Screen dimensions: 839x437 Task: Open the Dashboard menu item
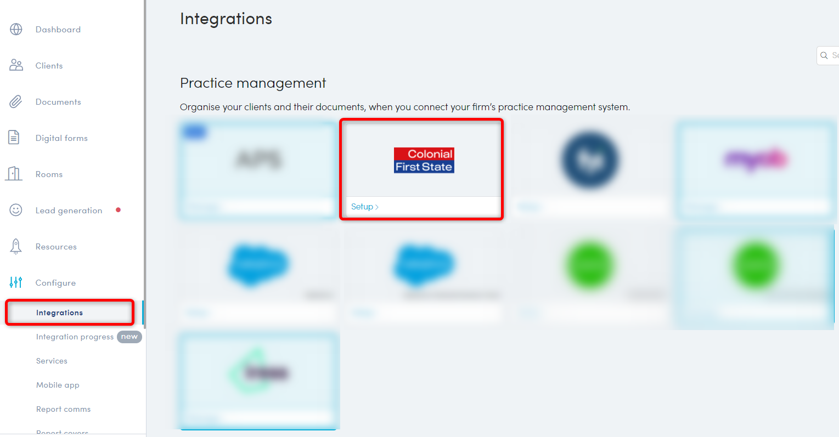click(x=58, y=30)
